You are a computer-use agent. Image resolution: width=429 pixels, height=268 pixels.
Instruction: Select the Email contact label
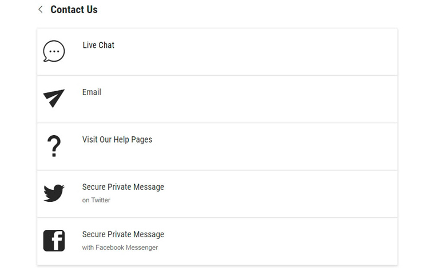click(x=92, y=92)
